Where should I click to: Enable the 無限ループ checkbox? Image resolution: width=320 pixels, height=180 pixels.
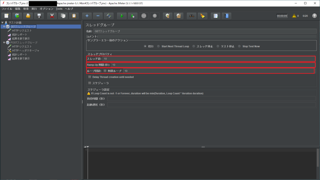click(105, 71)
